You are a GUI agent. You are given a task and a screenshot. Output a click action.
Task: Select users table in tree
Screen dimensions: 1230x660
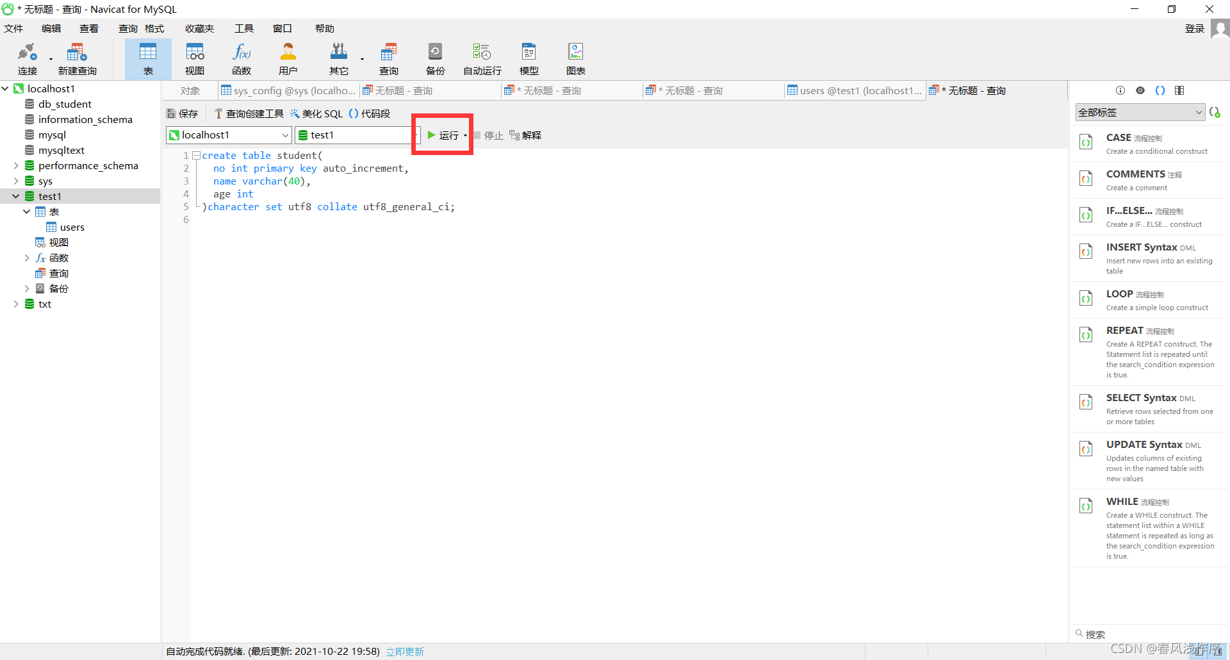pyautogui.click(x=72, y=227)
